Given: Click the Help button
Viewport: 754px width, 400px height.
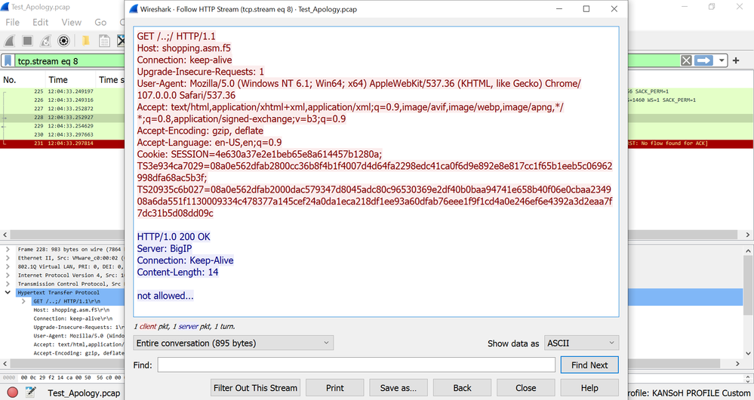Looking at the screenshot, I should pos(589,387).
